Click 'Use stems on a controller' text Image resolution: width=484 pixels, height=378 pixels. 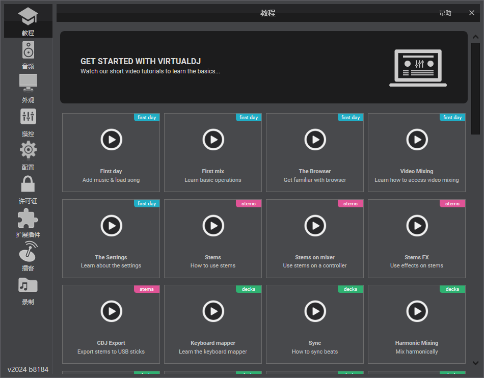point(315,265)
